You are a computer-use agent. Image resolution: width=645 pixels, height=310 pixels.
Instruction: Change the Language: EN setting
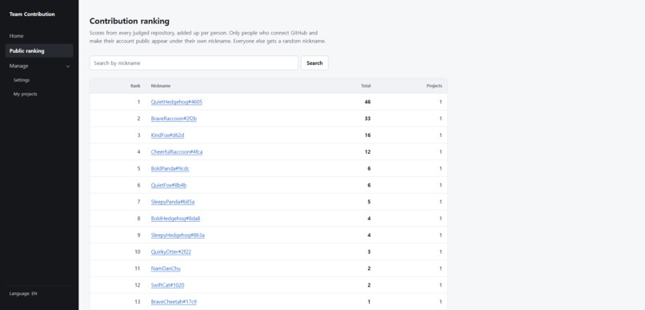point(23,294)
